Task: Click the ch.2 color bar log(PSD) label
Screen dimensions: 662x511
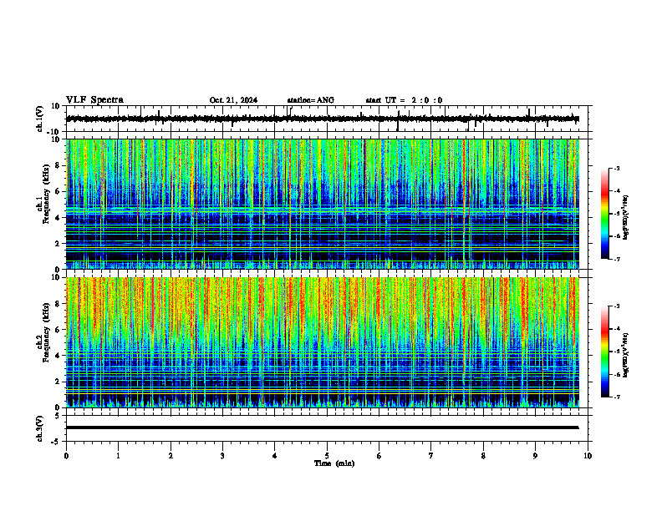Action: click(626, 353)
